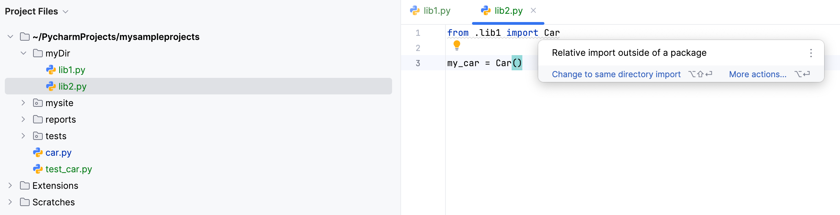Screen dimensions: 840x215
Task: Open car.py from project tree
Action: (59, 153)
